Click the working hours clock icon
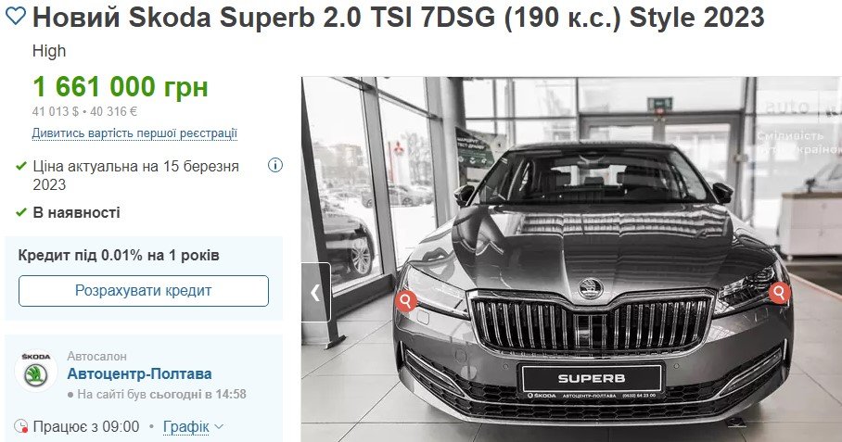Screen dimensions: 842x442 tap(20, 426)
